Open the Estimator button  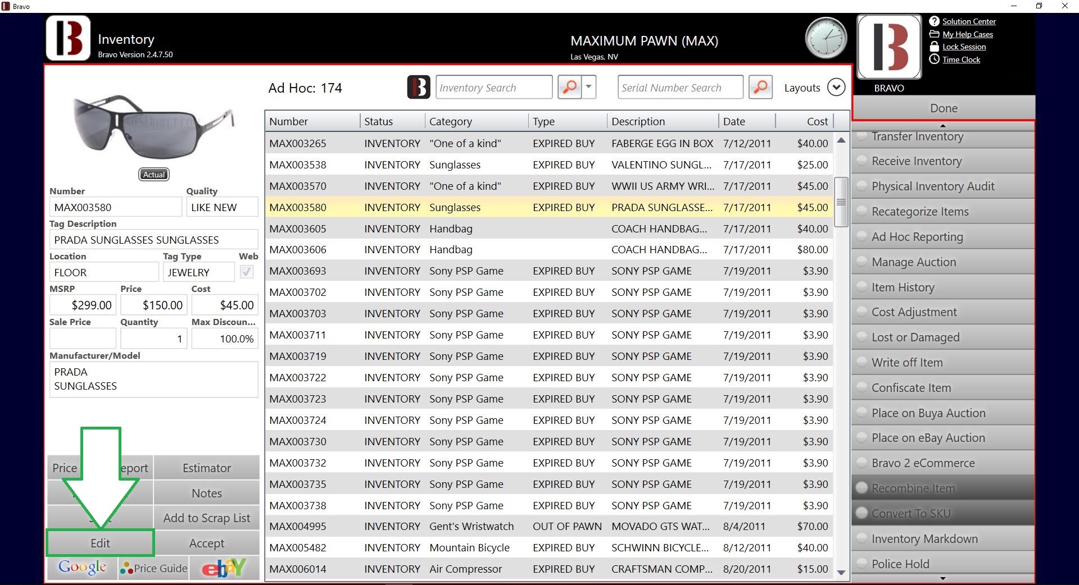click(206, 468)
